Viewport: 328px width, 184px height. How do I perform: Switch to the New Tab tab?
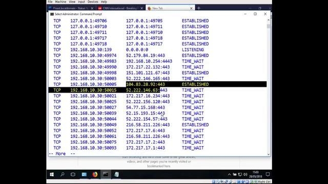point(170,8)
